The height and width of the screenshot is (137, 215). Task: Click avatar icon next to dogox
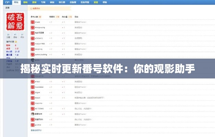33,92
